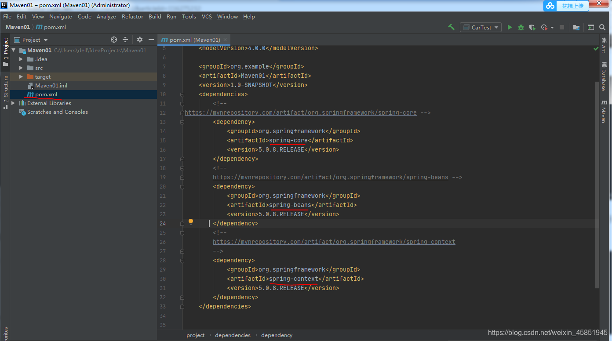Click the orange target folder icon
612x341 pixels.
[30, 77]
